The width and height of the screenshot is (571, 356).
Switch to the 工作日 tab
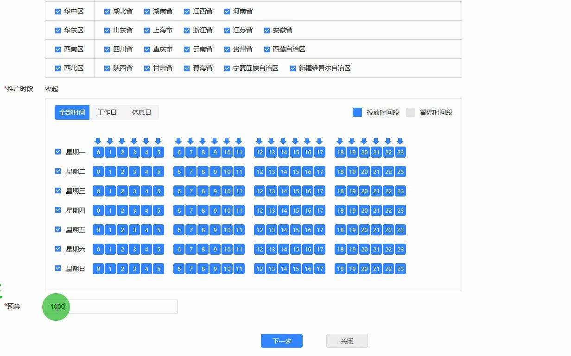coord(107,112)
